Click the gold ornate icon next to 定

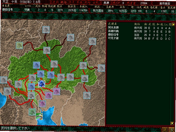172,130
